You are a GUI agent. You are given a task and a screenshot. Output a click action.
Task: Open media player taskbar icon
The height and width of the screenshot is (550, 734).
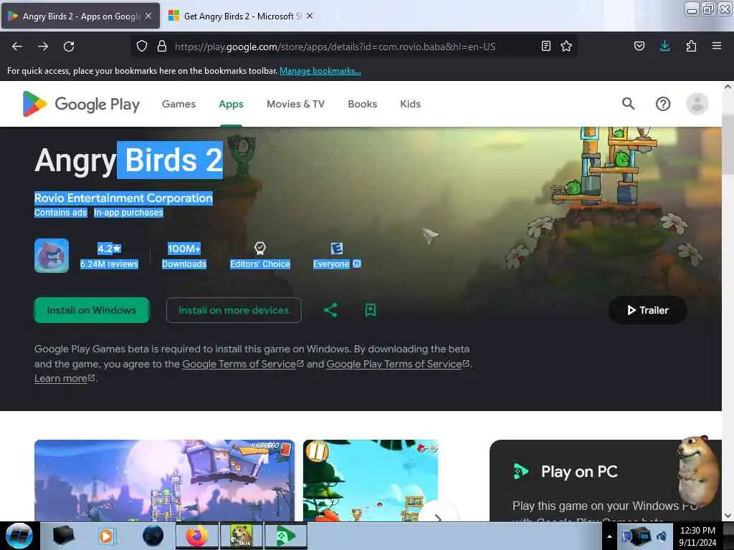tap(106, 536)
